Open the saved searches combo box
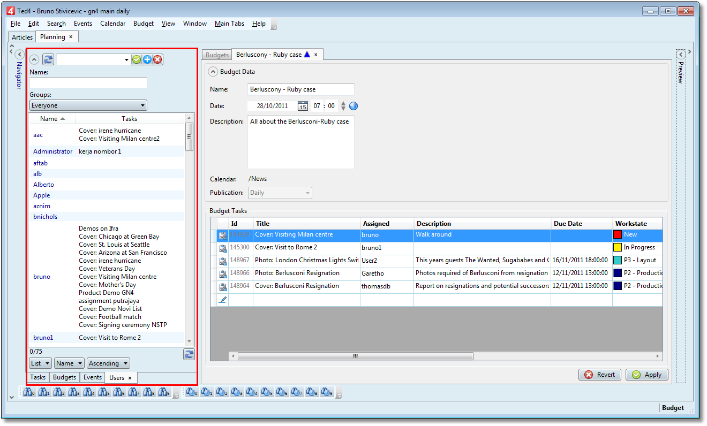 94,59
